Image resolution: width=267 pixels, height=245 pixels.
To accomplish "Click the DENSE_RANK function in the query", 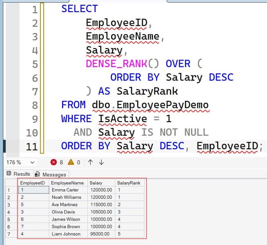I will coord(116,63).
